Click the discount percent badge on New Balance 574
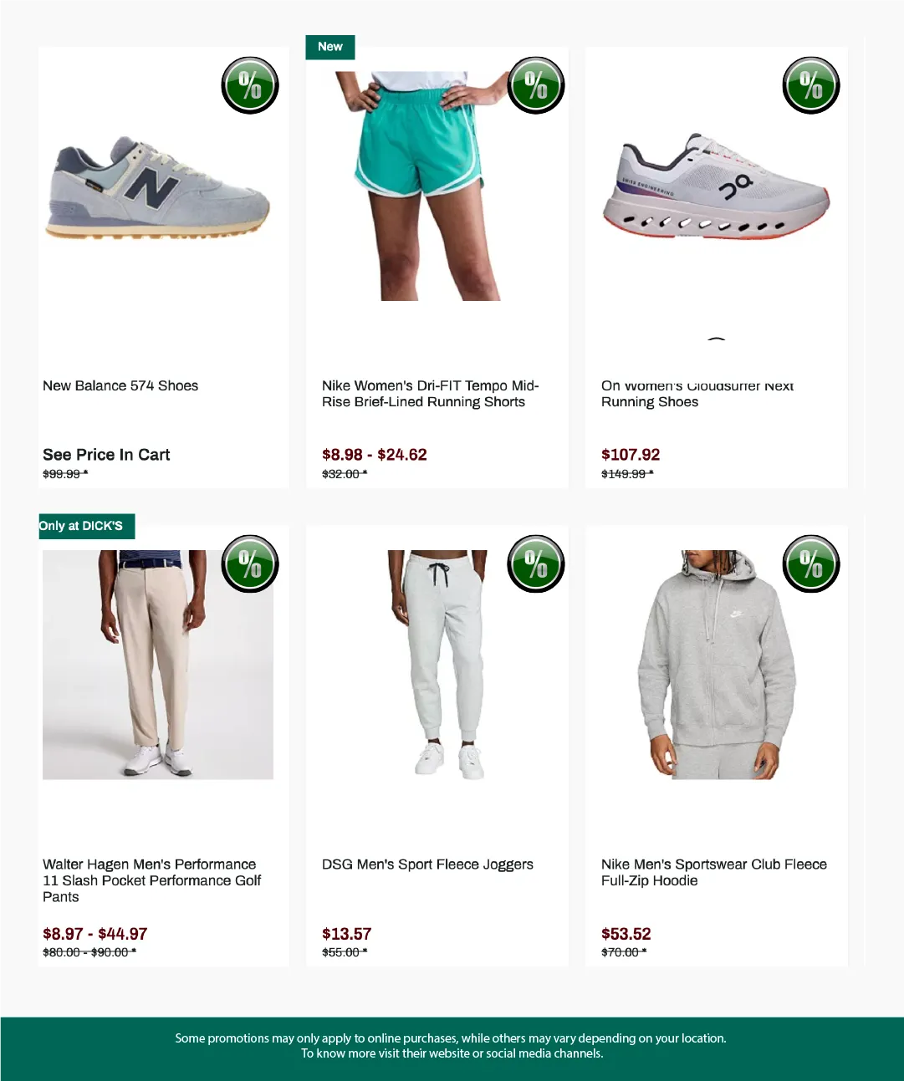904x1081 pixels. [x=250, y=85]
